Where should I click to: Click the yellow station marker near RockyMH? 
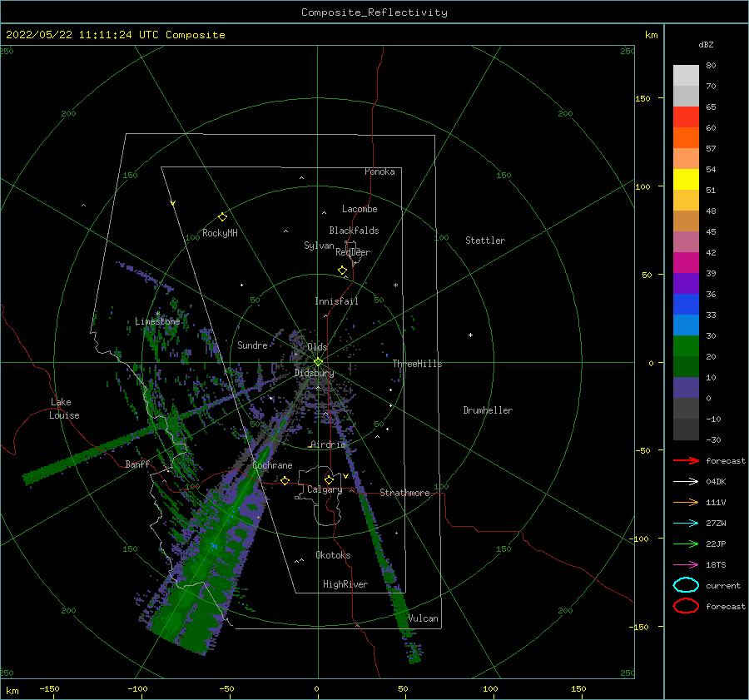pos(222,217)
